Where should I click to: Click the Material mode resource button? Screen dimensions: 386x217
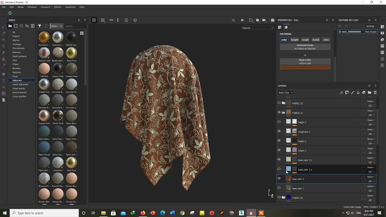click(305, 47)
